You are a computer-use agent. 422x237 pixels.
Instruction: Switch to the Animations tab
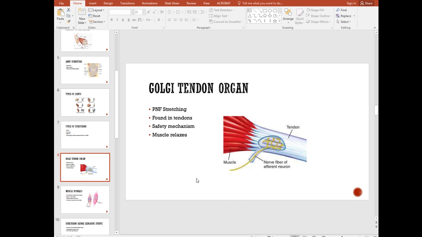click(x=150, y=3)
